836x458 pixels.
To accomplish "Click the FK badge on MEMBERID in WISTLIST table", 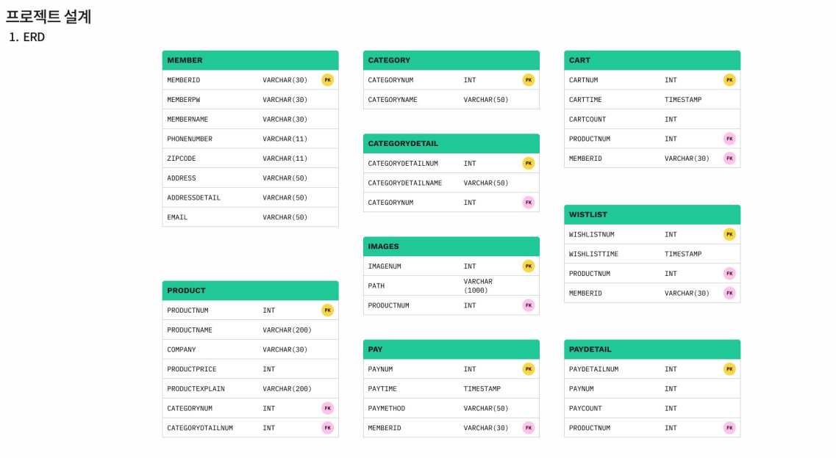I will point(729,293).
